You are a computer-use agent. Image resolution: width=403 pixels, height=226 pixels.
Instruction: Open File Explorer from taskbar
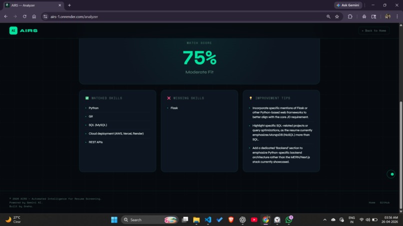coord(196,220)
